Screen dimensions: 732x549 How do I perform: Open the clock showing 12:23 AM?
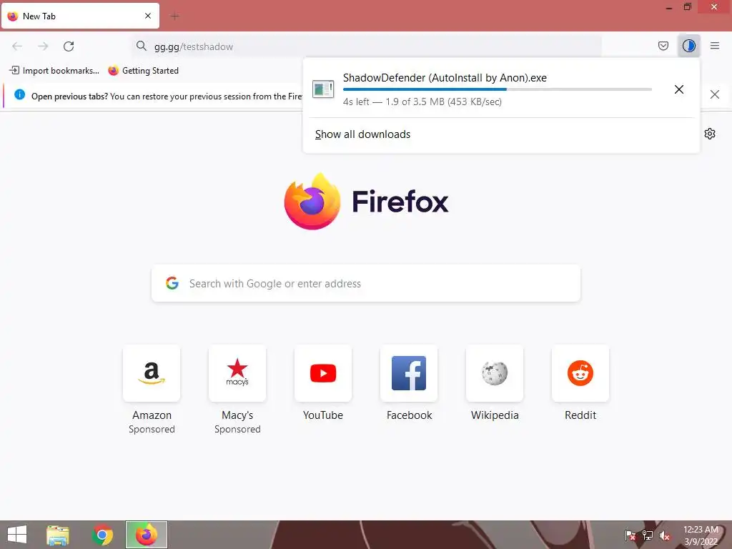click(x=701, y=535)
